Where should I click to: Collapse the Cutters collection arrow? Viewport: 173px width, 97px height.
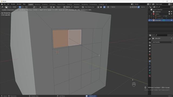pyautogui.click(x=151, y=14)
